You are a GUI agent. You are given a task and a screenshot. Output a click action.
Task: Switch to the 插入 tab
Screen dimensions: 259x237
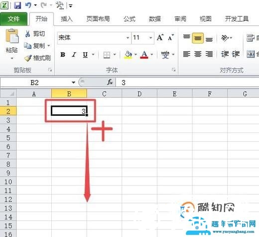coord(66,19)
